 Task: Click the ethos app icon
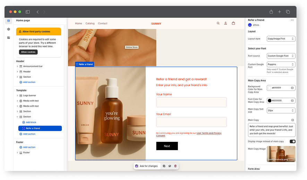pyautogui.click(x=250, y=25)
